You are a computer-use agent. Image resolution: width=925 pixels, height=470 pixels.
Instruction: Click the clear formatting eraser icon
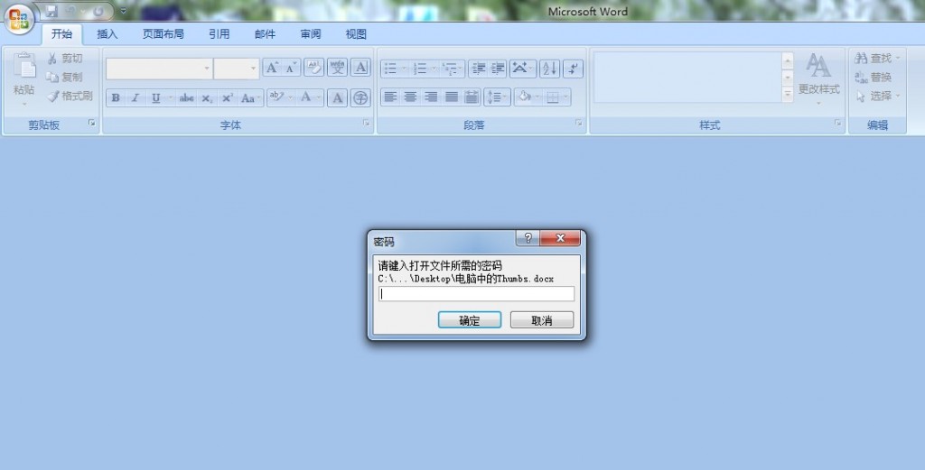tap(313, 67)
